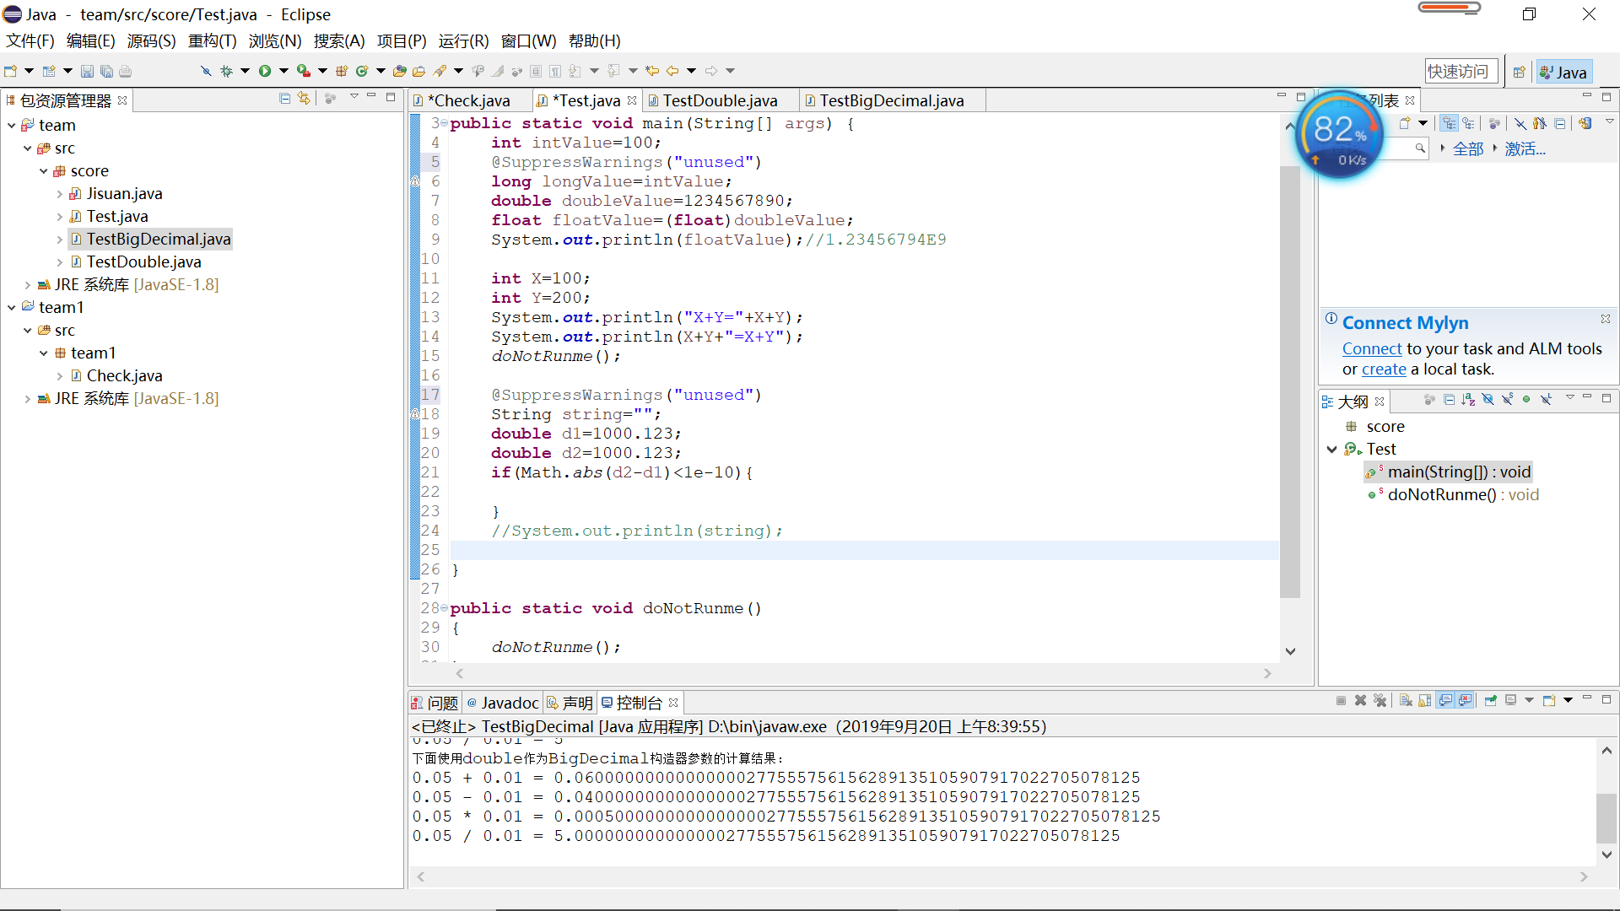1620x911 pixels.
Task: Open Package Explorer view menu triangle
Action: coord(354,97)
